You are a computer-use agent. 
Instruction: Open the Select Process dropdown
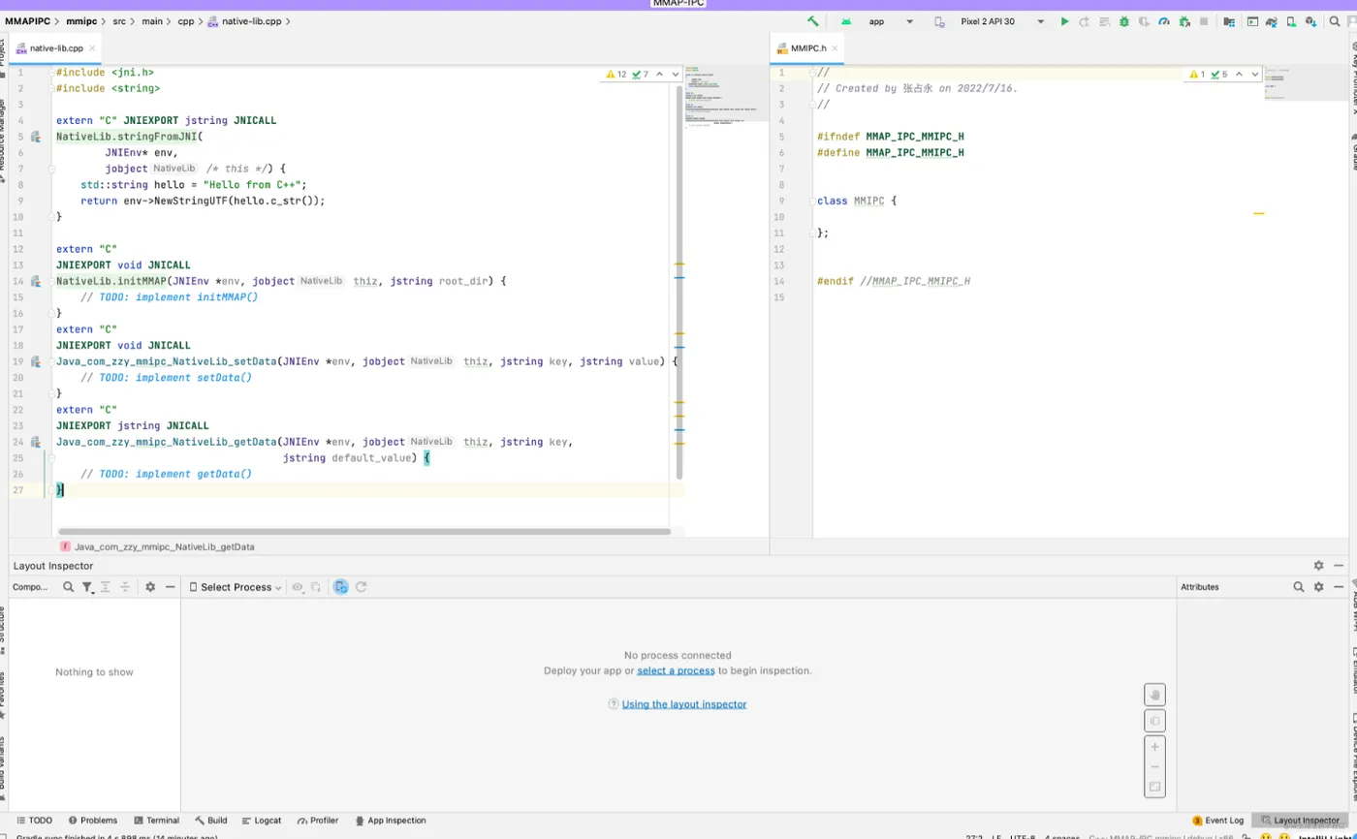[x=236, y=587]
